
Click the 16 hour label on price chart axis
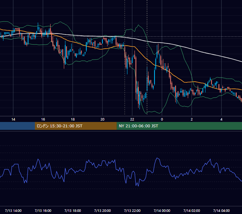click(43, 119)
